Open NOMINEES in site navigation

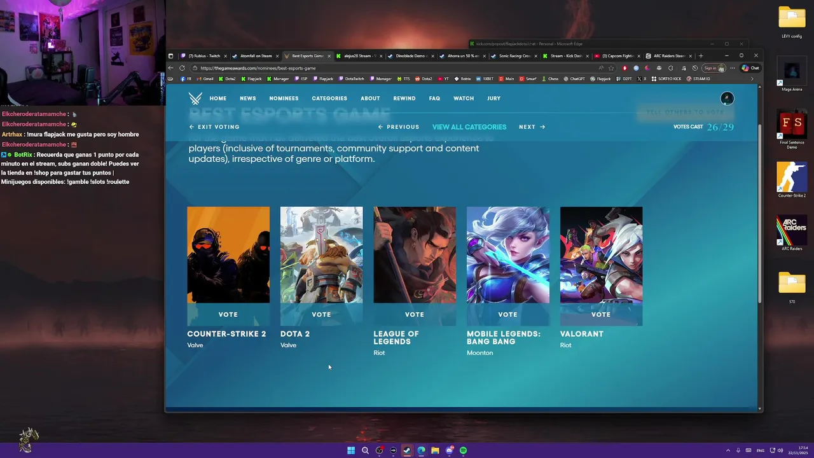(284, 99)
